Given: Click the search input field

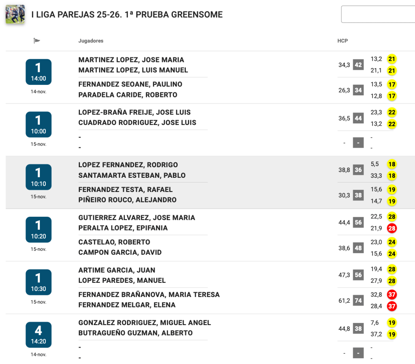Looking at the screenshot, I should pyautogui.click(x=378, y=14).
